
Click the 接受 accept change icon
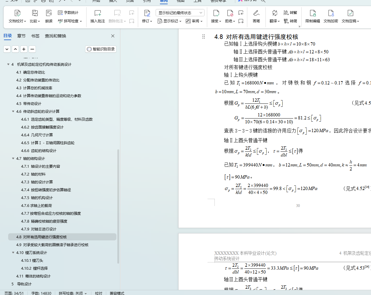click(216, 13)
